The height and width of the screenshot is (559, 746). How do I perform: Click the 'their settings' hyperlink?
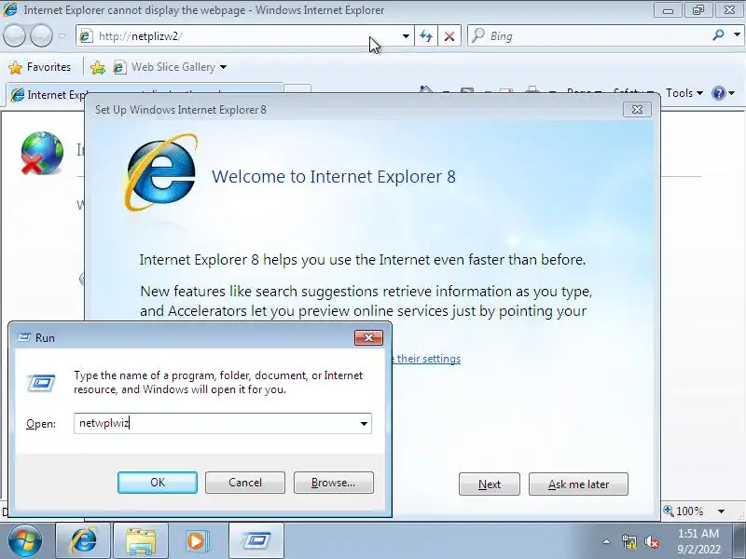click(428, 359)
